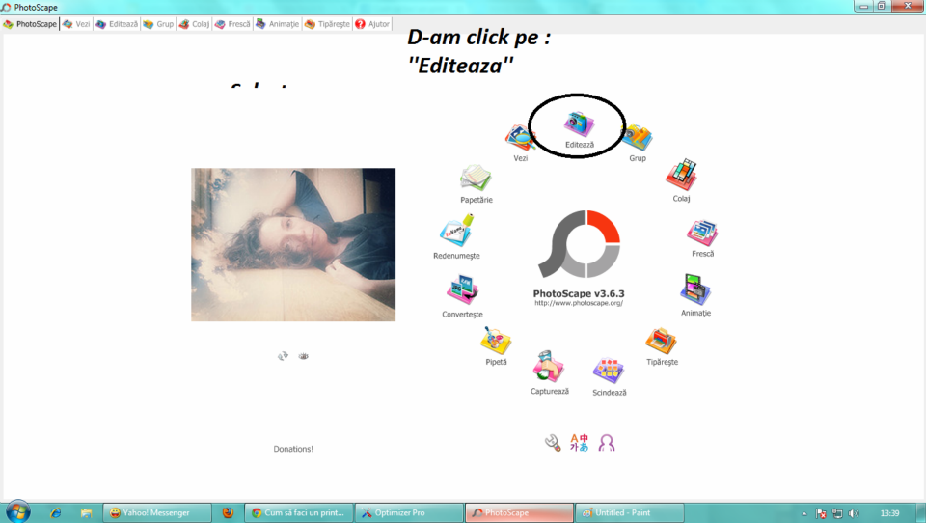
Task: Open Firefox from the taskbar
Action: click(x=228, y=513)
